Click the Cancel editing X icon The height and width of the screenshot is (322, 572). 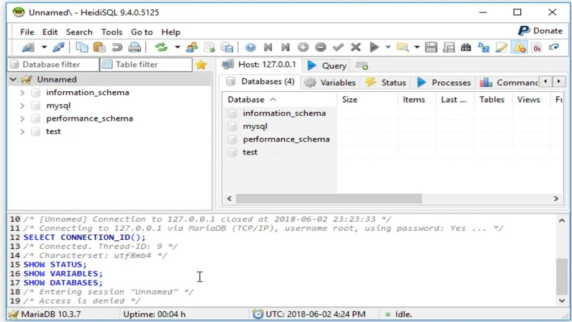(x=356, y=48)
